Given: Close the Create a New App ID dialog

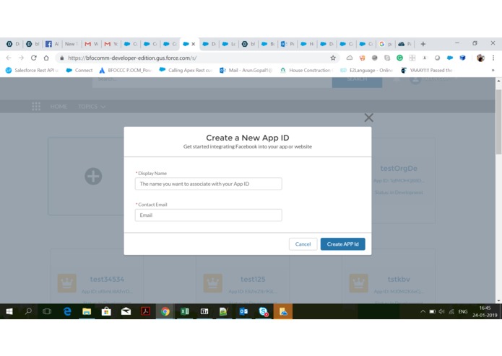Looking at the screenshot, I should coord(369,117).
